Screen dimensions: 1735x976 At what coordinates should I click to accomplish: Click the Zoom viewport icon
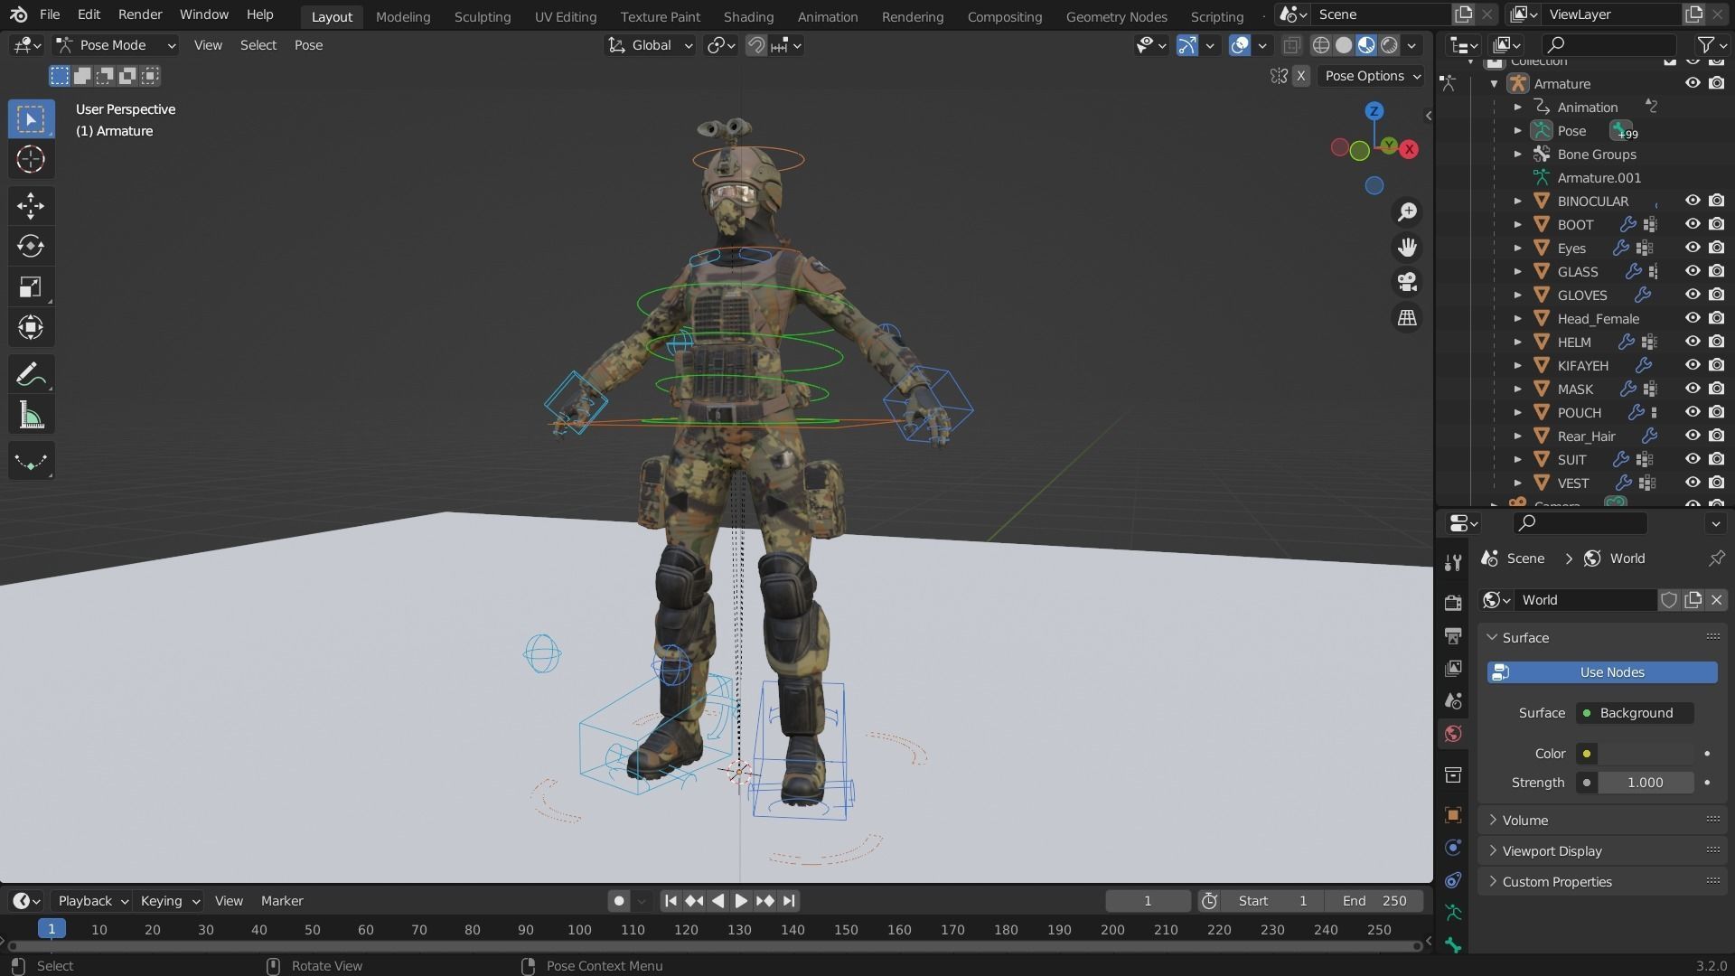pyautogui.click(x=1407, y=212)
